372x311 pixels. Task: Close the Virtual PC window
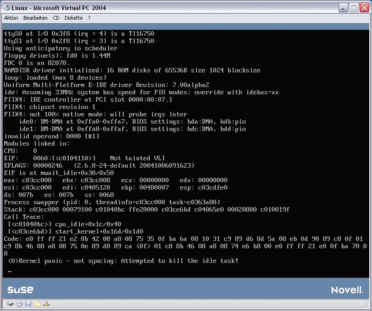click(364, 8)
